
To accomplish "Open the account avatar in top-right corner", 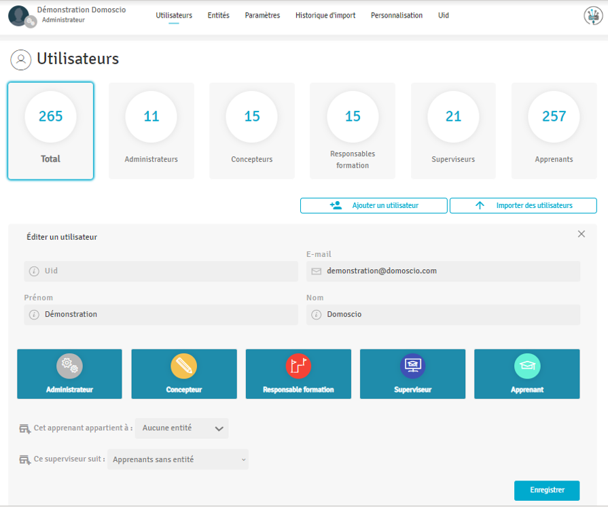I will tap(593, 16).
